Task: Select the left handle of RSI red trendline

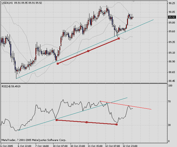Action: click(57, 120)
